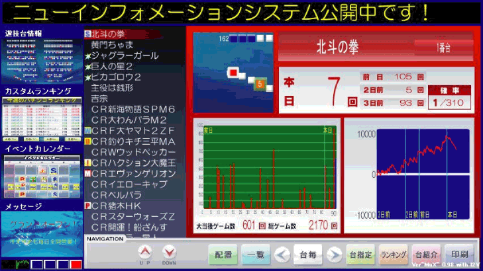483x271 pixels.
Task: Open the 台紹介 machine introduction
Action: 426,254
